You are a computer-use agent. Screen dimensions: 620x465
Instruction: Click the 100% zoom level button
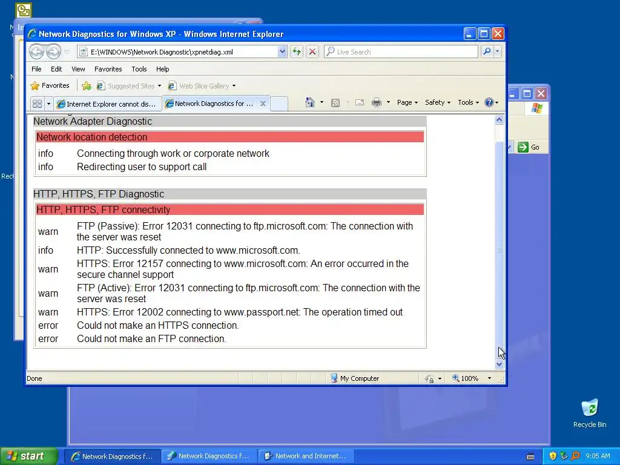click(466, 378)
